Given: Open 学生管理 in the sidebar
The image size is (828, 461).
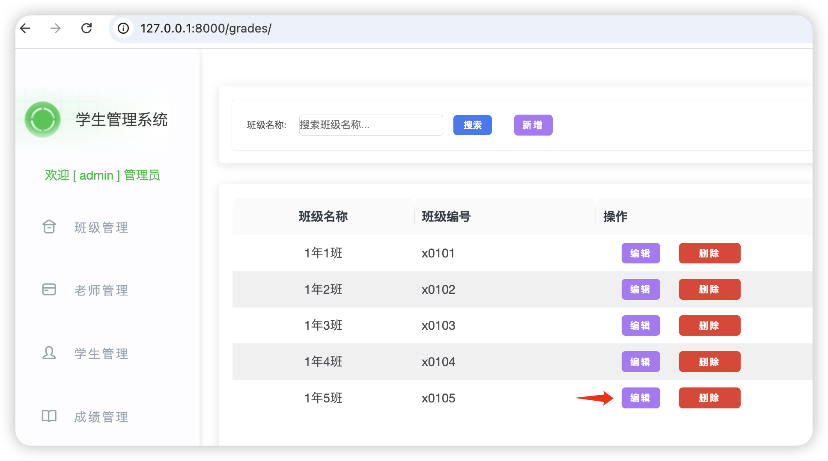Looking at the screenshot, I should pyautogui.click(x=101, y=354).
